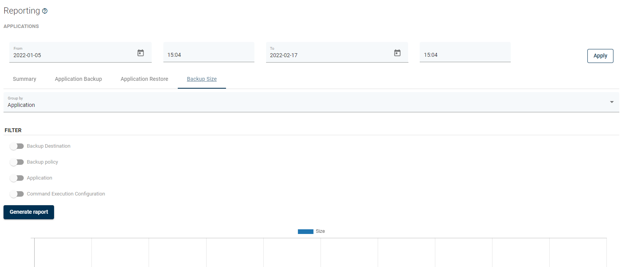The image size is (622, 267).
Task: Click the blue Size legend swatch
Action: tap(305, 232)
